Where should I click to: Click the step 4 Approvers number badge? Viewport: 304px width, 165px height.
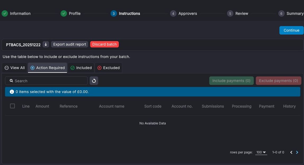(x=173, y=13)
